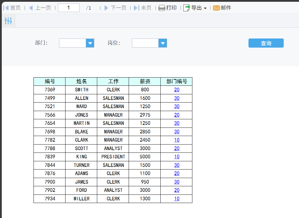Click the name cell SMITH

(x=81, y=90)
